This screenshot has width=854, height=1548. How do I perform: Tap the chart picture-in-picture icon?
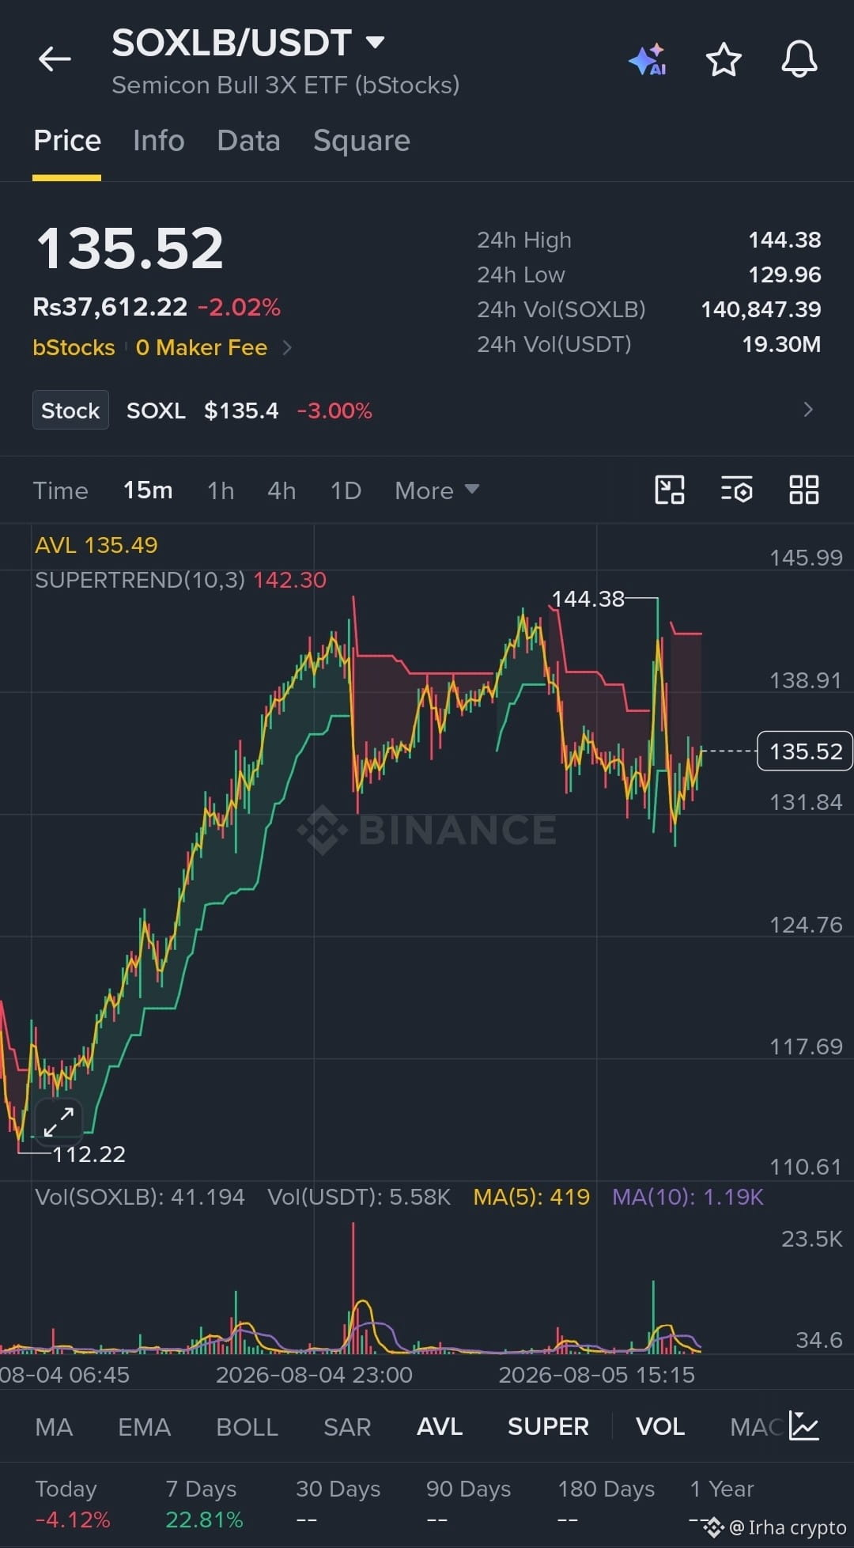[670, 490]
